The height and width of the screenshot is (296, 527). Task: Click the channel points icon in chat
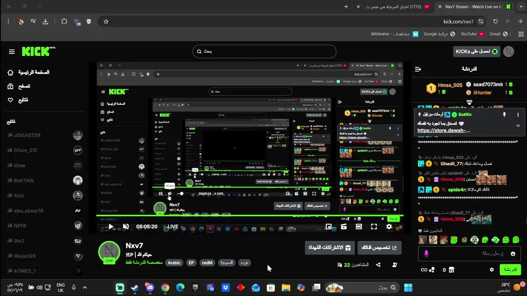click(x=431, y=270)
